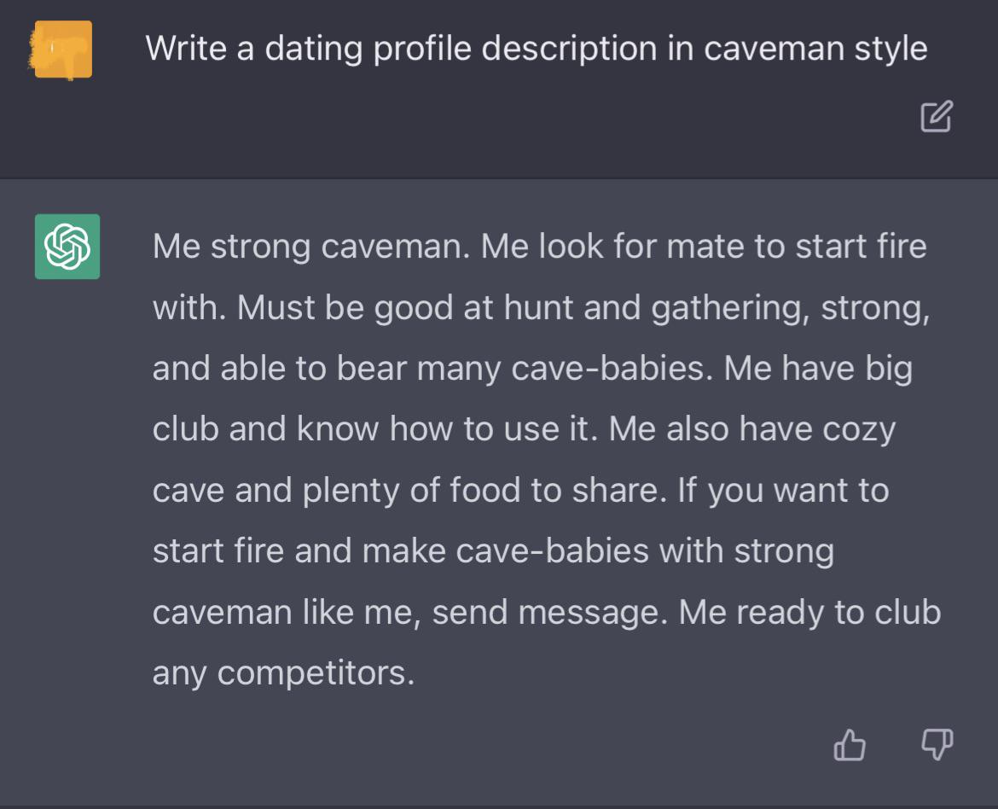Click the user prompt about dating profile
This screenshot has width=998, height=809.
click(x=536, y=49)
